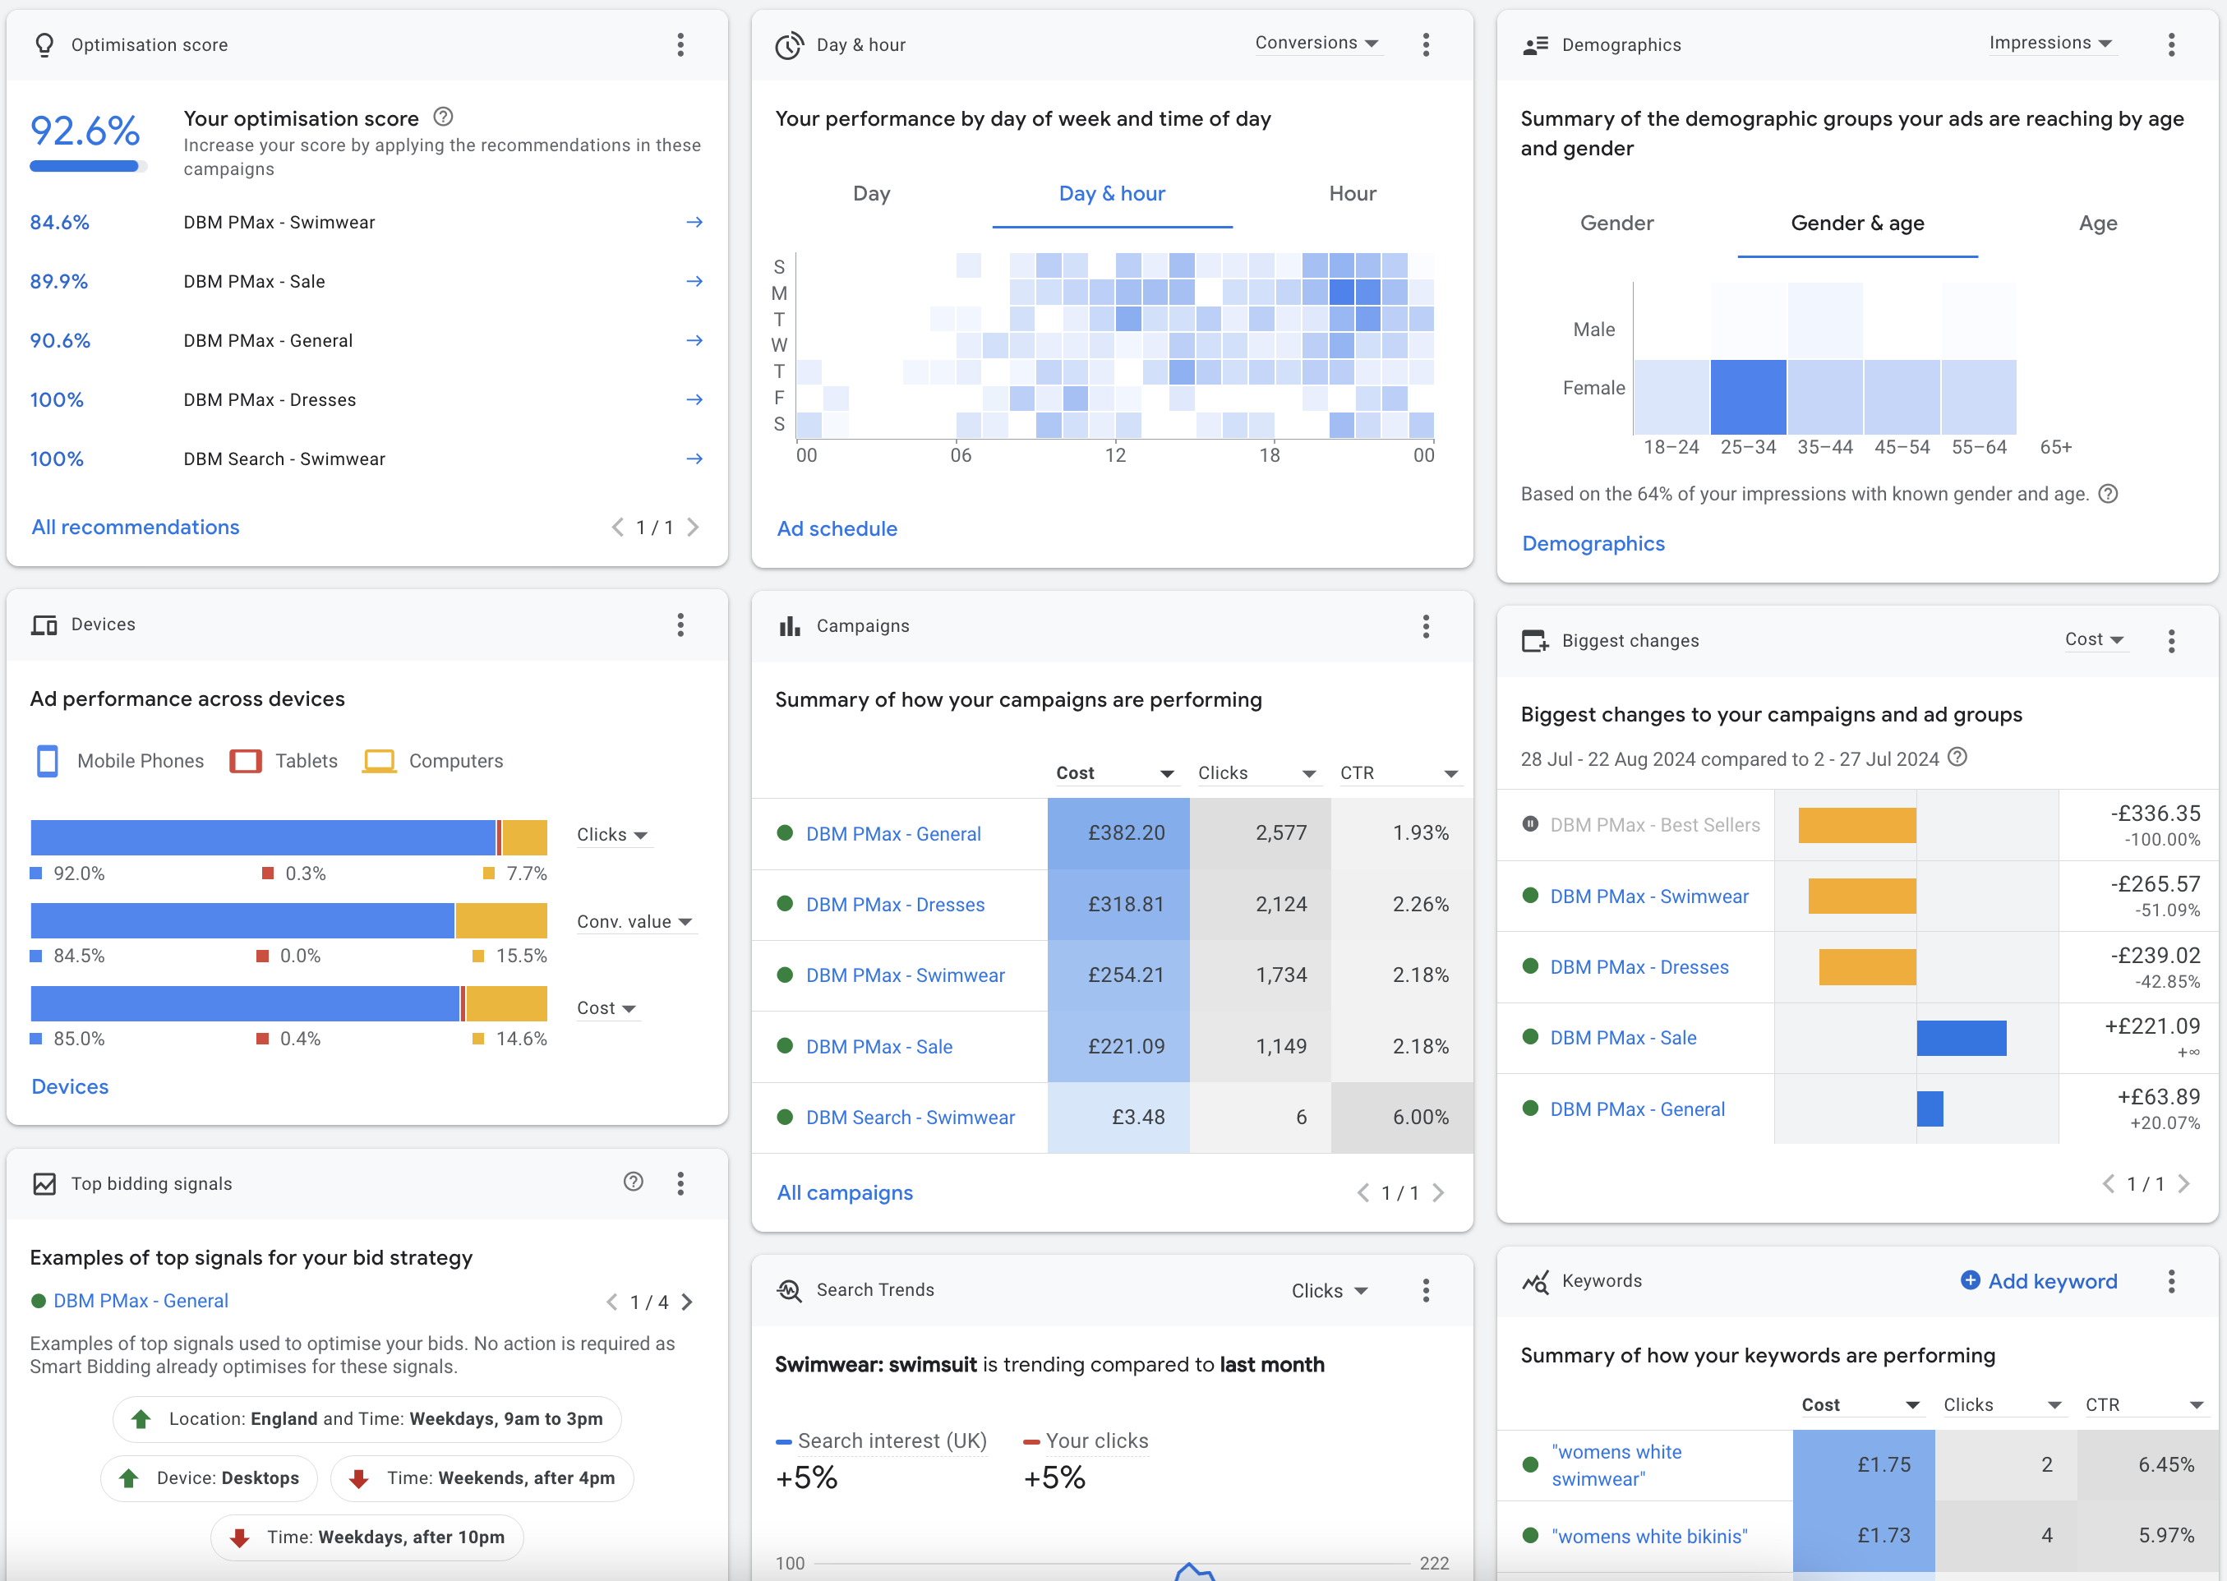Click Female 25–34 heatmap cell
This screenshot has width=2227, height=1581.
[x=1748, y=397]
